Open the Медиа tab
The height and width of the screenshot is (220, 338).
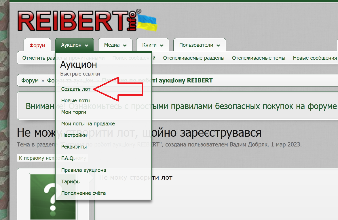coord(115,45)
